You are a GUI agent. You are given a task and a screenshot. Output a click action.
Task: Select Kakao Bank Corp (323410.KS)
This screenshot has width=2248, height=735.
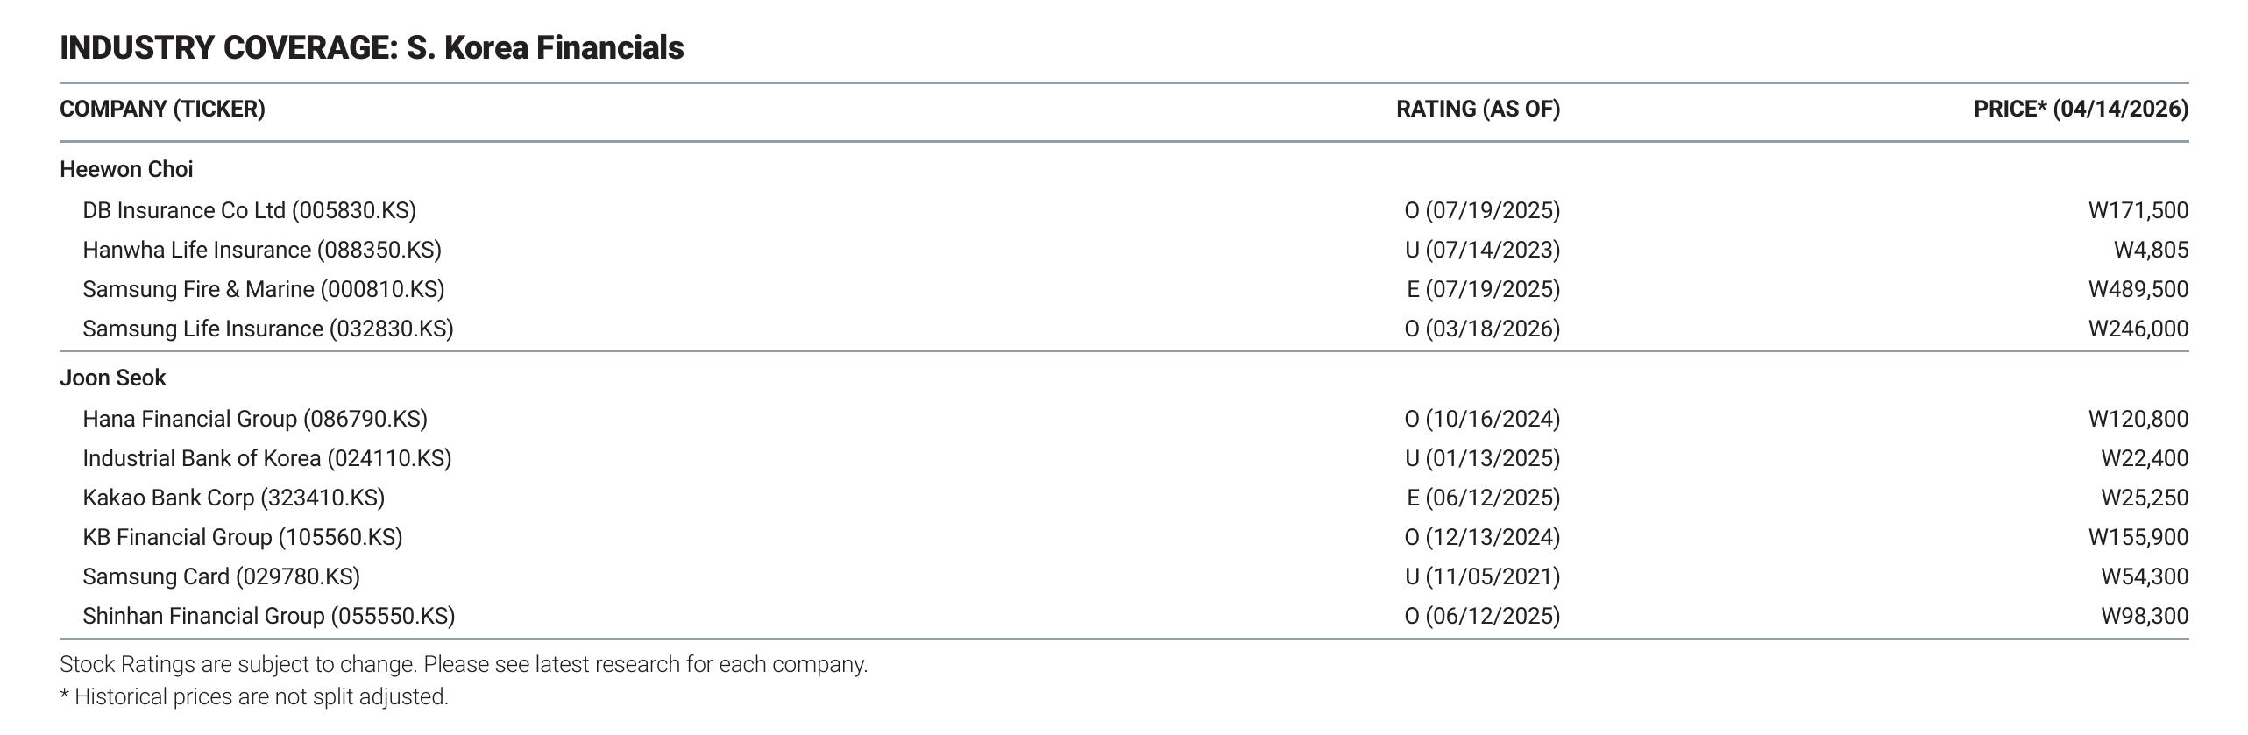pyautogui.click(x=234, y=498)
